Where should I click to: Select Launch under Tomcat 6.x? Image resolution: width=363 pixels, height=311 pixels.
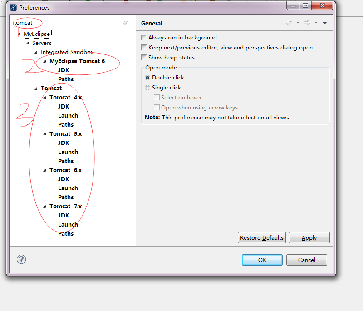[x=68, y=188]
